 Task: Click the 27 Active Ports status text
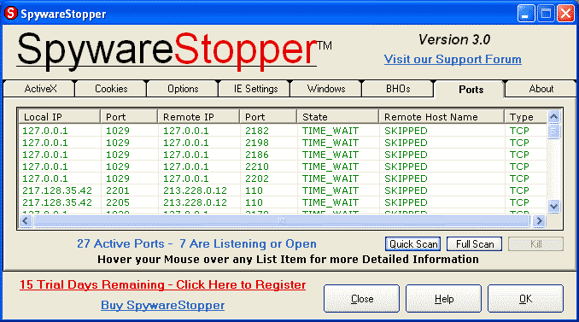(196, 243)
